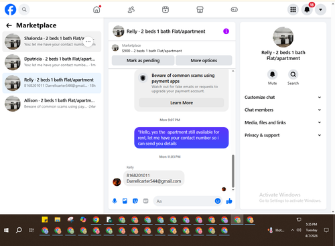Open the Allison conversation
Image resolution: width=335 pixels, height=246 pixels.
(52, 104)
